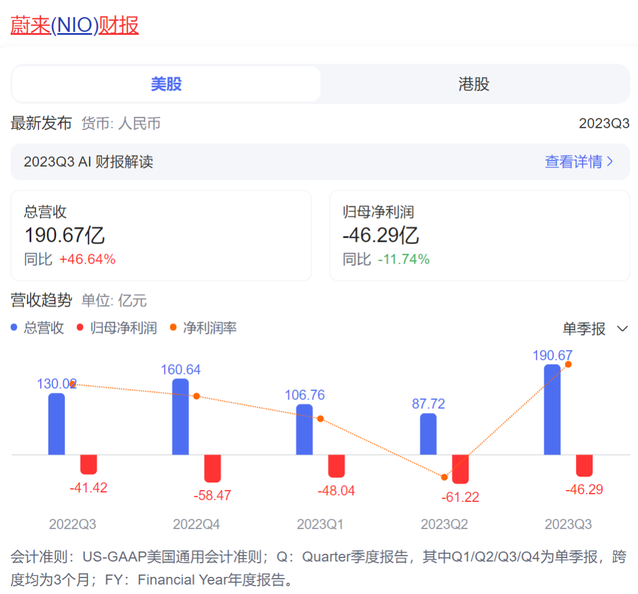Screen dimensions: 638x594
Task: Click the 2022Q3 axis label
Action: tap(73, 524)
